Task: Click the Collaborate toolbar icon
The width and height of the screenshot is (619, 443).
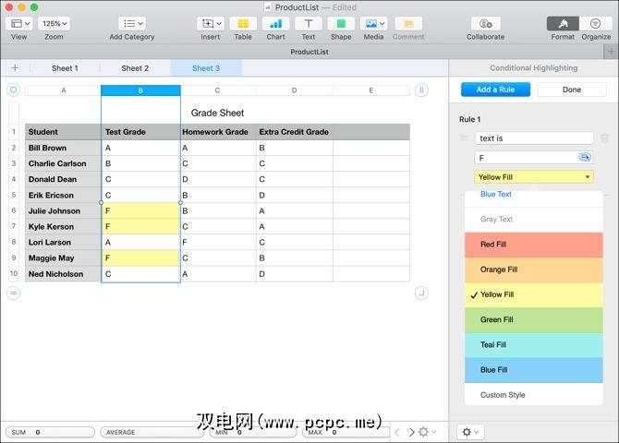Action: click(x=486, y=24)
